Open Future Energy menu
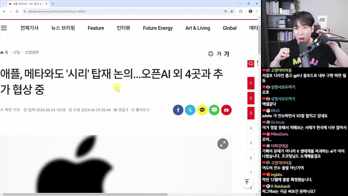The height and width of the screenshot is (196, 348). (158, 28)
